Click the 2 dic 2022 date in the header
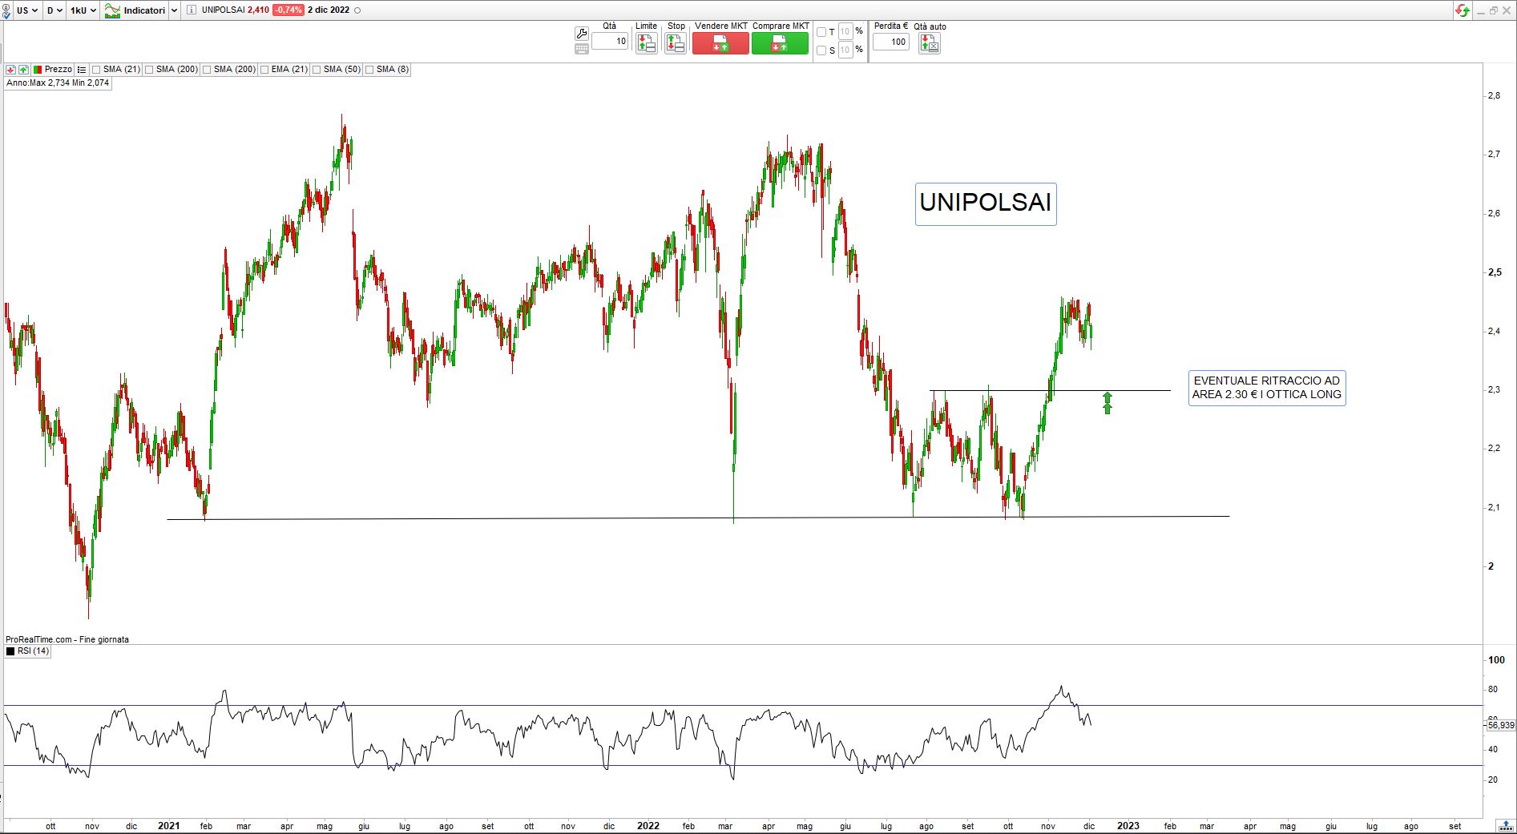This screenshot has height=834, width=1517. point(329,10)
